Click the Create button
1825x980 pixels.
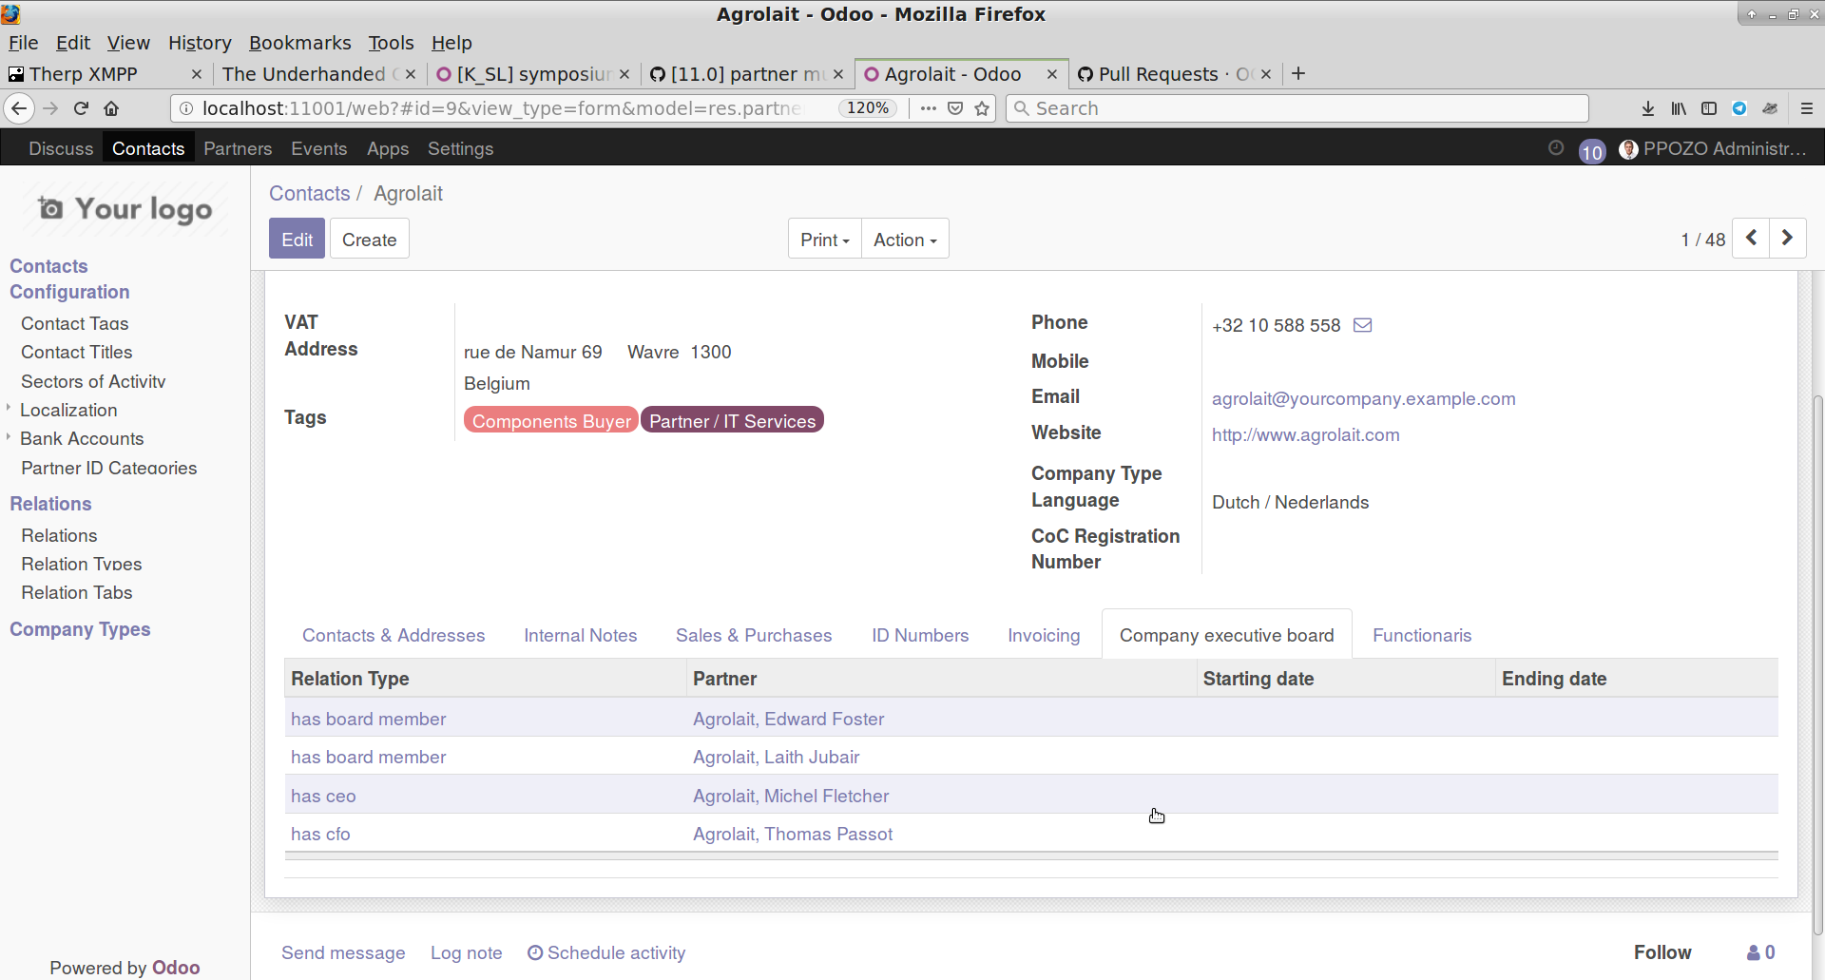369,239
